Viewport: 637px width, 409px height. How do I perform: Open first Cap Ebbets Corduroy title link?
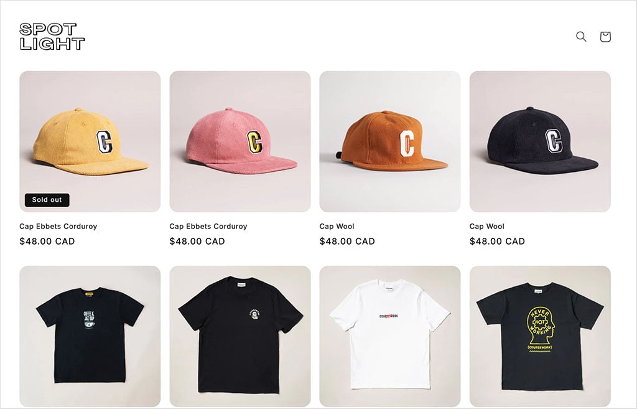pyautogui.click(x=58, y=227)
